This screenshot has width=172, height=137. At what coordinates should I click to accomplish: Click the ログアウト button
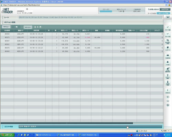165,9
